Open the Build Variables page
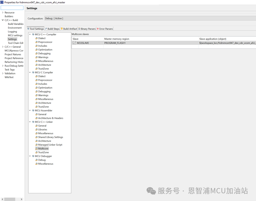The image size is (256, 201). pyautogui.click(x=16, y=24)
